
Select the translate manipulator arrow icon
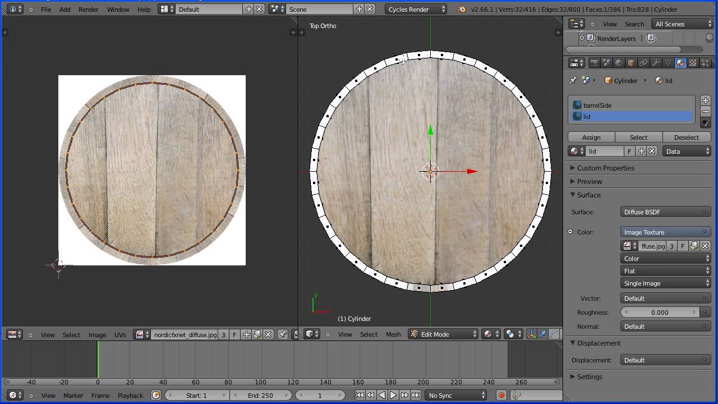[542, 334]
